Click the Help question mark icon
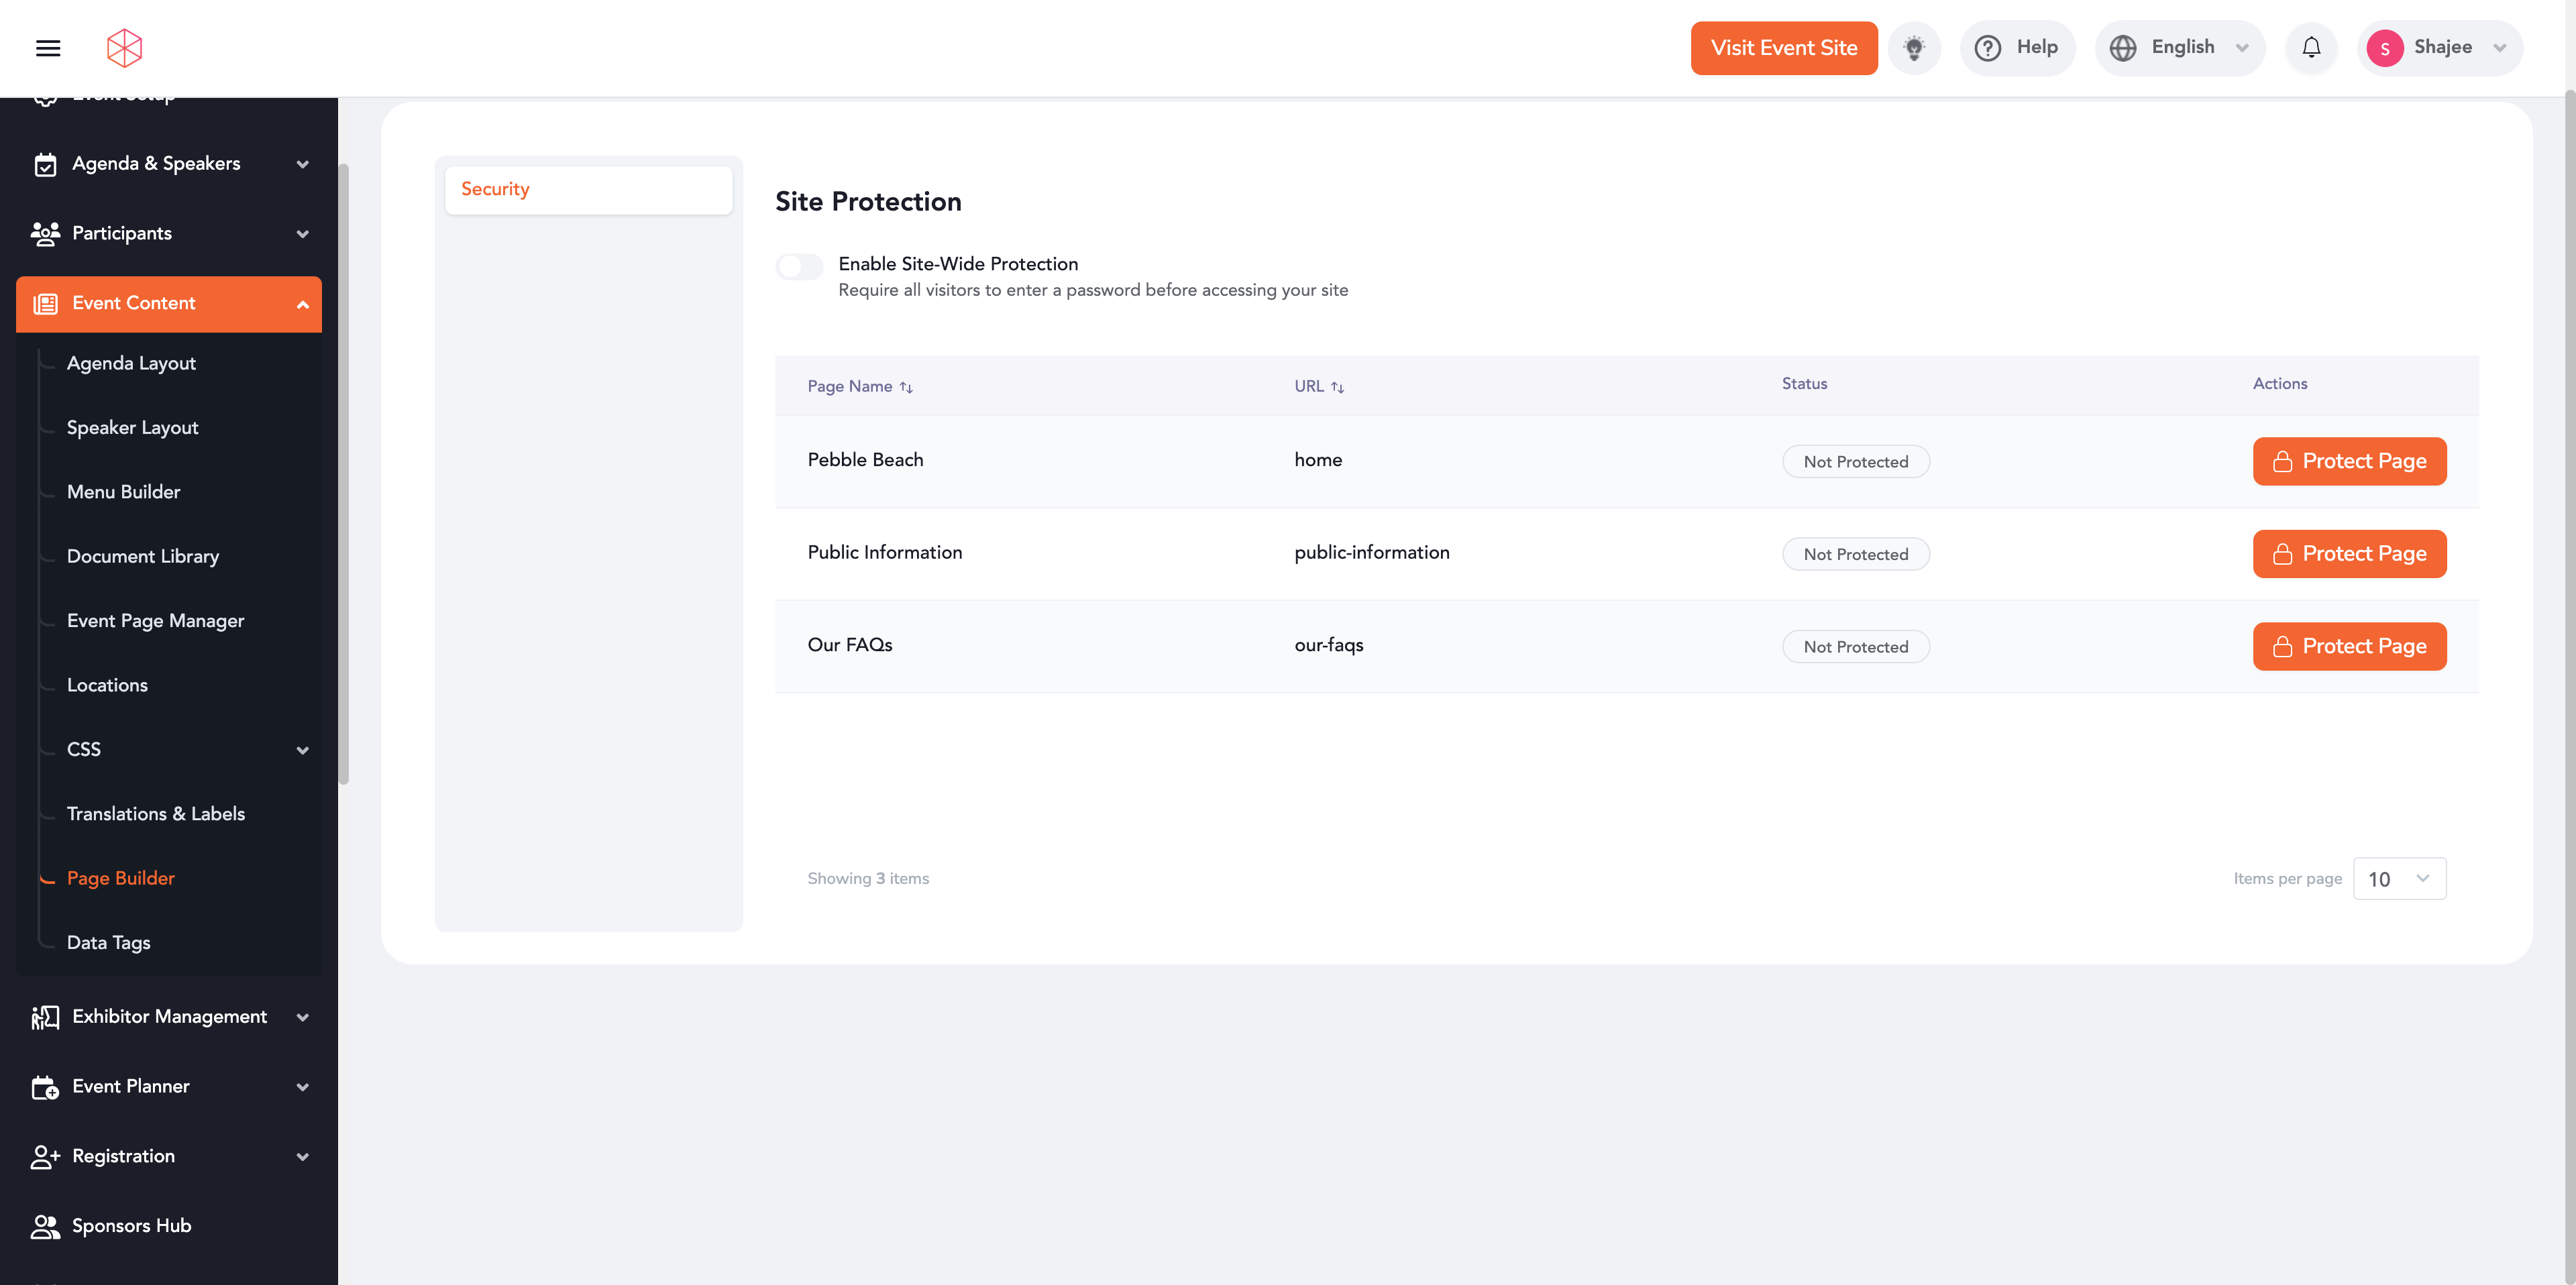This screenshot has width=2576, height=1285. tap(1988, 48)
